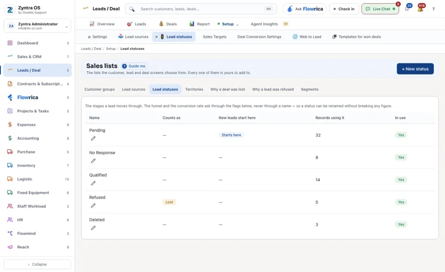This screenshot has width=445, height=272.
Task: Open the Accounting dollar icon
Action: [x=10, y=138]
